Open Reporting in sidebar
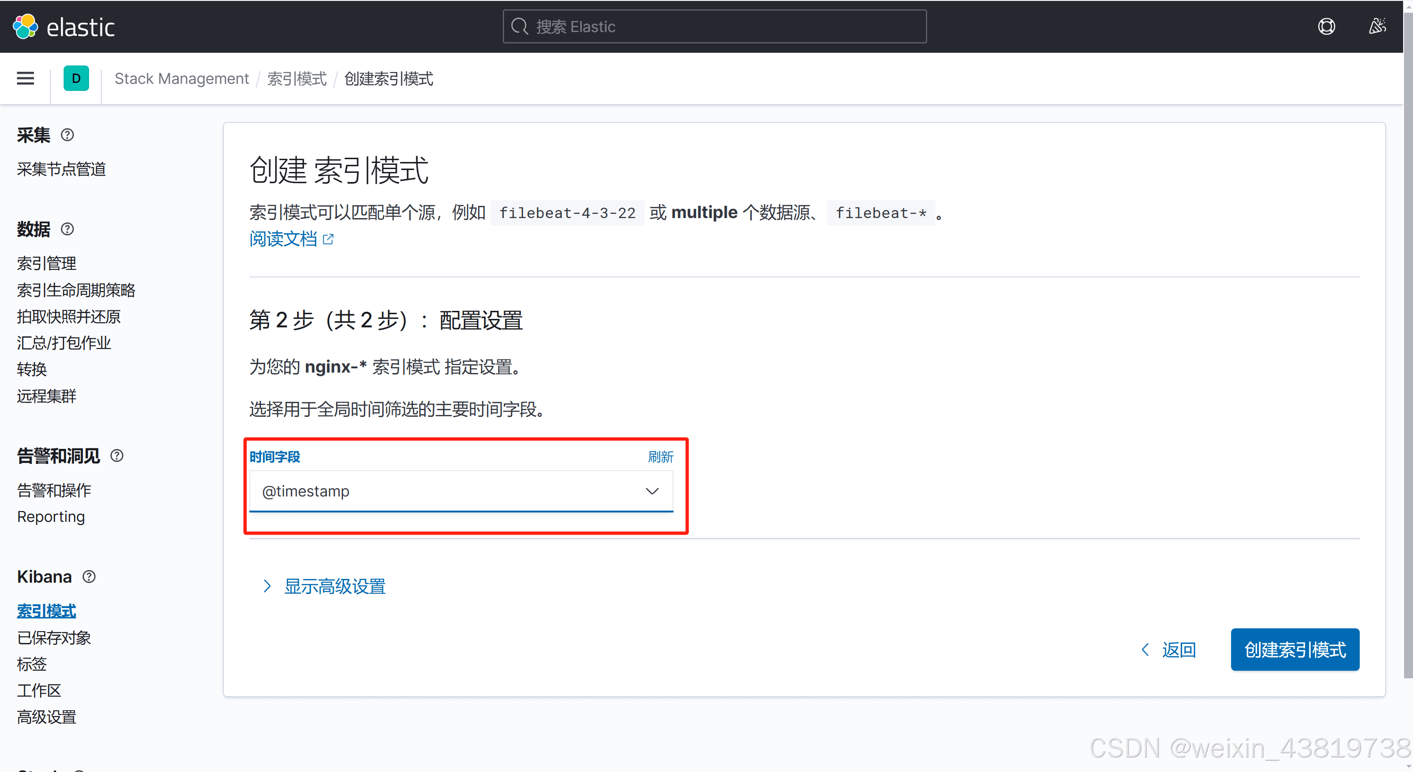 point(51,517)
